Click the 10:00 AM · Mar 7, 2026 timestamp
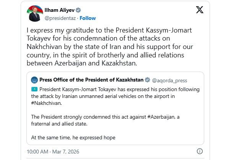 pyautogui.click(x=47, y=152)
